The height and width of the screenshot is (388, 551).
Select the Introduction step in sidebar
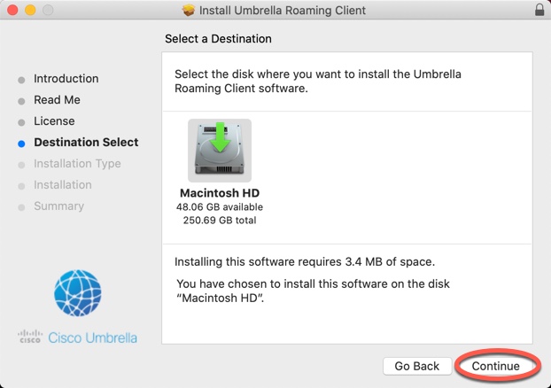[66, 79]
